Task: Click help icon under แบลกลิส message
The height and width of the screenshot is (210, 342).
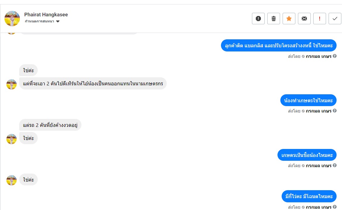Action: coord(335,56)
